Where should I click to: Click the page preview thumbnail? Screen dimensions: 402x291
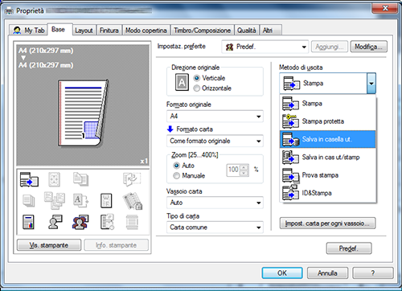coord(84,113)
